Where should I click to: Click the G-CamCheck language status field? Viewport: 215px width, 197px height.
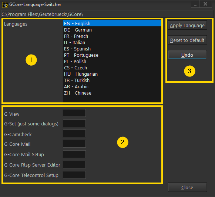tap(74, 133)
